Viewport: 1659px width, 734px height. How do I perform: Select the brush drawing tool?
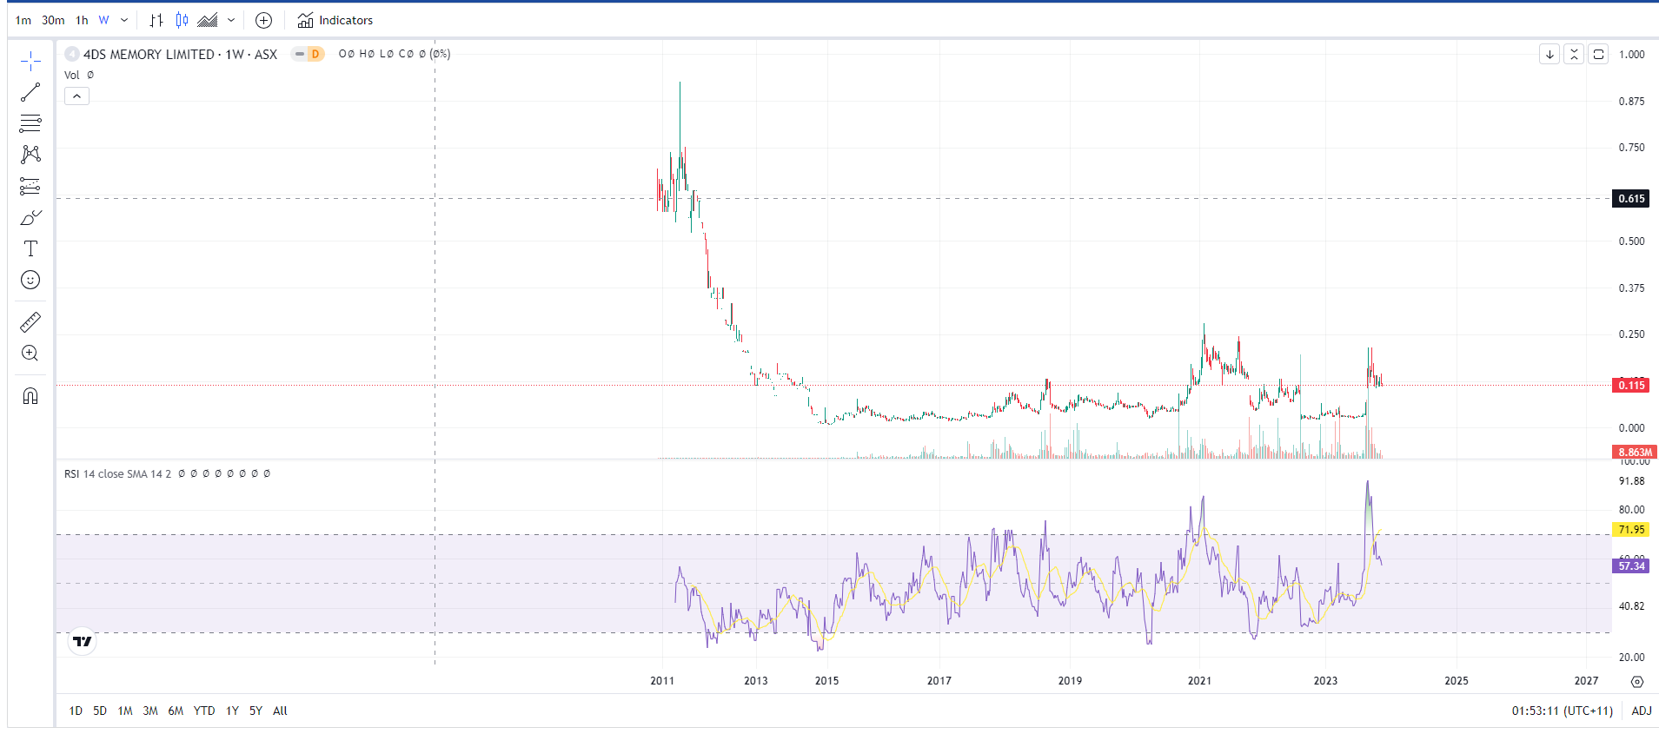[30, 217]
